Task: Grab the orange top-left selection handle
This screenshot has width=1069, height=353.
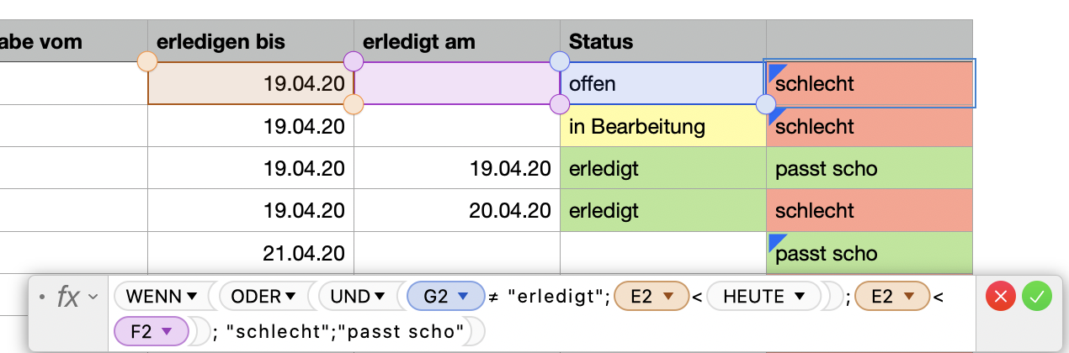Action: point(147,61)
